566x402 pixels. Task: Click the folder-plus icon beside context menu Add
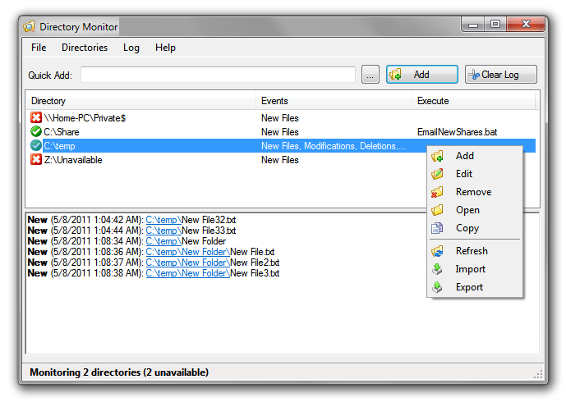coord(437,156)
